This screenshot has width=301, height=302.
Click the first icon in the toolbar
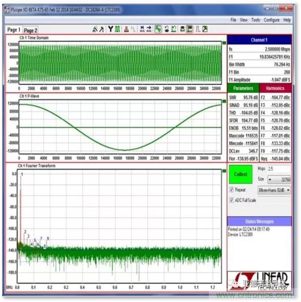tap(95, 29)
